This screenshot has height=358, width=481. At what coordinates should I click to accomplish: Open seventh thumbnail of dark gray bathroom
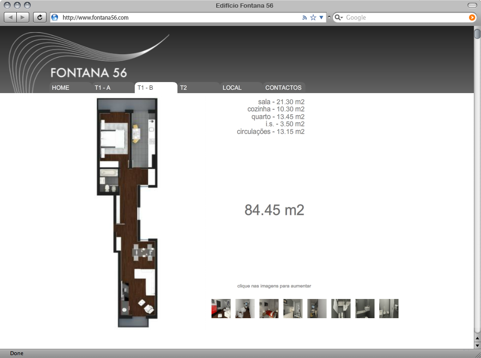(x=365, y=309)
